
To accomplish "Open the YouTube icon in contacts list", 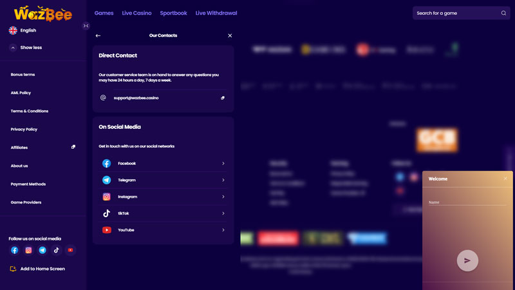I will 106,230.
